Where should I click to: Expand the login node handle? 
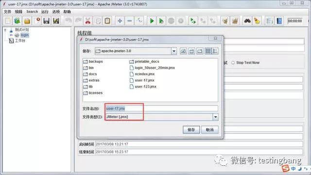(x=11, y=35)
